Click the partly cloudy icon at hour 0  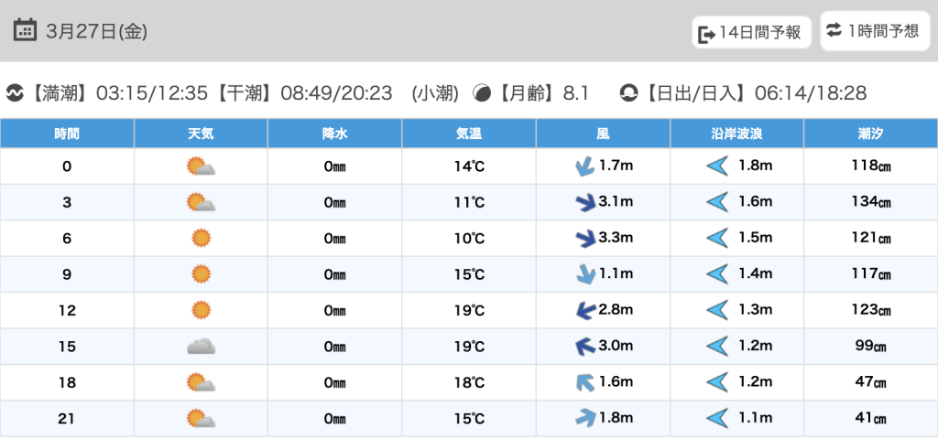(x=201, y=166)
